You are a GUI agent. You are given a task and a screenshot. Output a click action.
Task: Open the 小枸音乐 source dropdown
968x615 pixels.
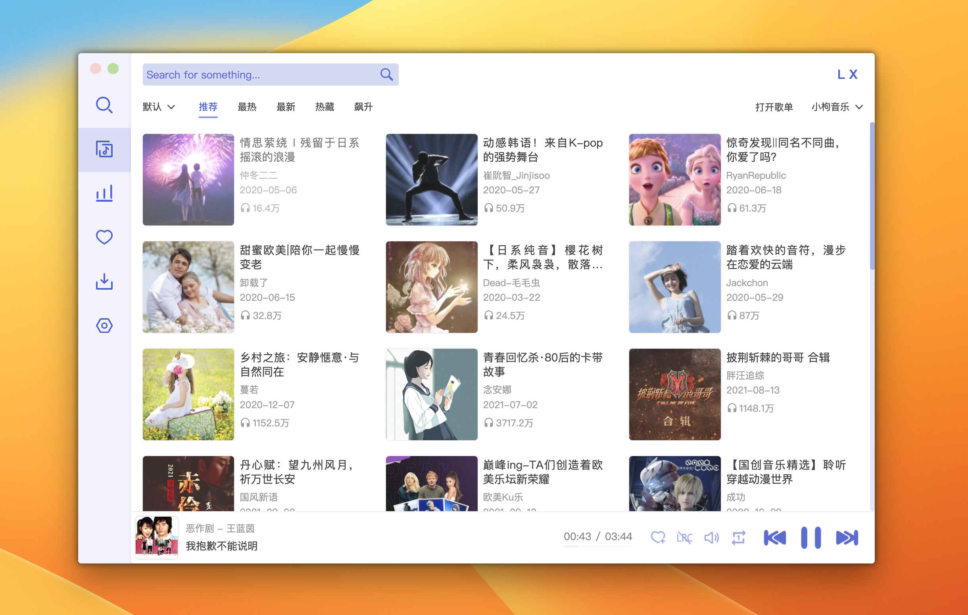837,107
